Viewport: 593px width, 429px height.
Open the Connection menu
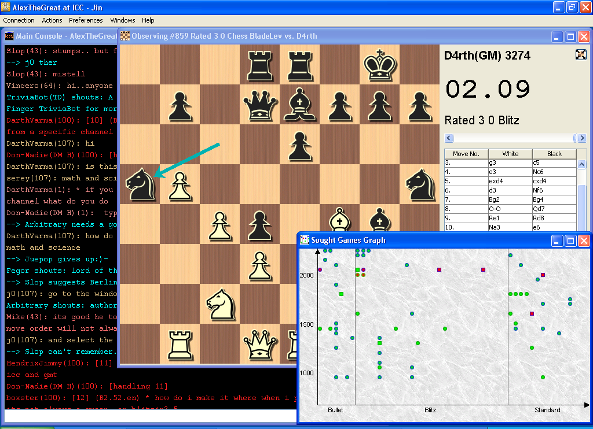tap(19, 20)
